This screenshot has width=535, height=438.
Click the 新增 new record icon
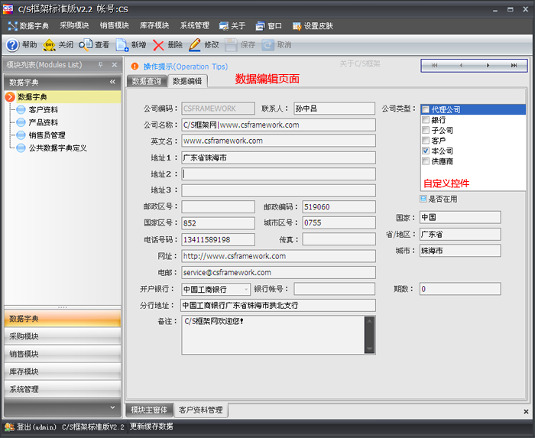click(122, 45)
